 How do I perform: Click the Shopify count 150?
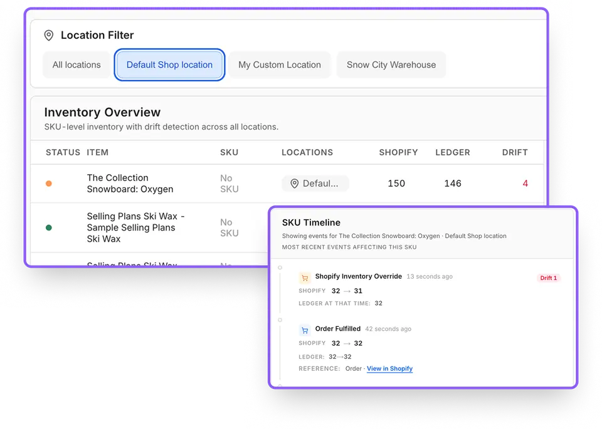[x=396, y=183]
